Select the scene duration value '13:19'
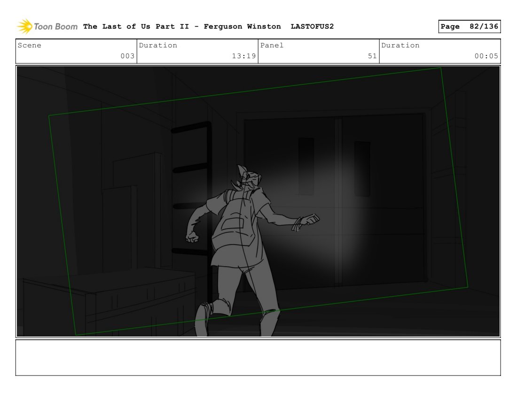Image resolution: width=517 pixels, height=399 pixels. (x=244, y=56)
